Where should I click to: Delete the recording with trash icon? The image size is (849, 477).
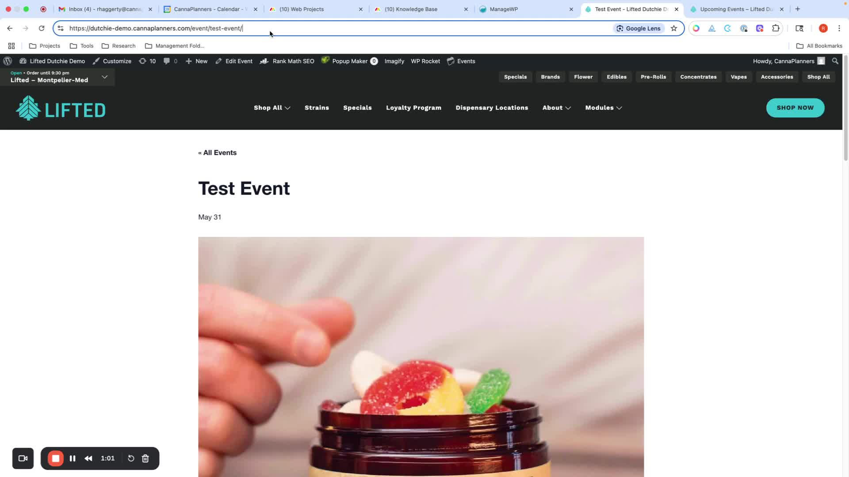(x=145, y=458)
